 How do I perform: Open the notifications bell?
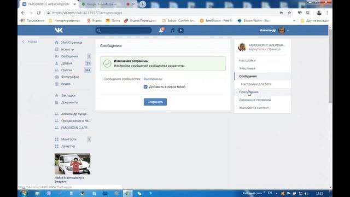click(161, 30)
